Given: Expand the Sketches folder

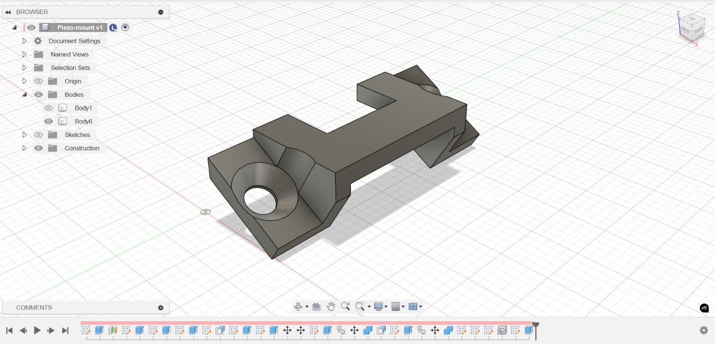Looking at the screenshot, I should pyautogui.click(x=24, y=135).
